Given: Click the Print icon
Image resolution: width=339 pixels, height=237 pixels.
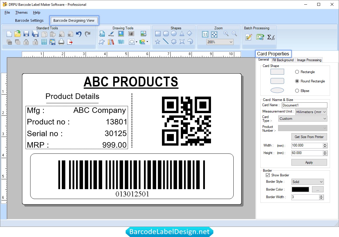Looking at the screenshot, I should coord(61,42).
